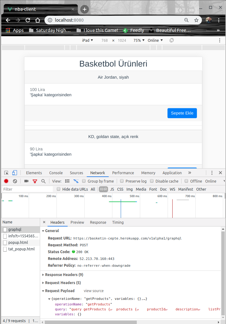The width and height of the screenshot is (226, 324).
Task: Stop recording network log
Action: pos(6,181)
